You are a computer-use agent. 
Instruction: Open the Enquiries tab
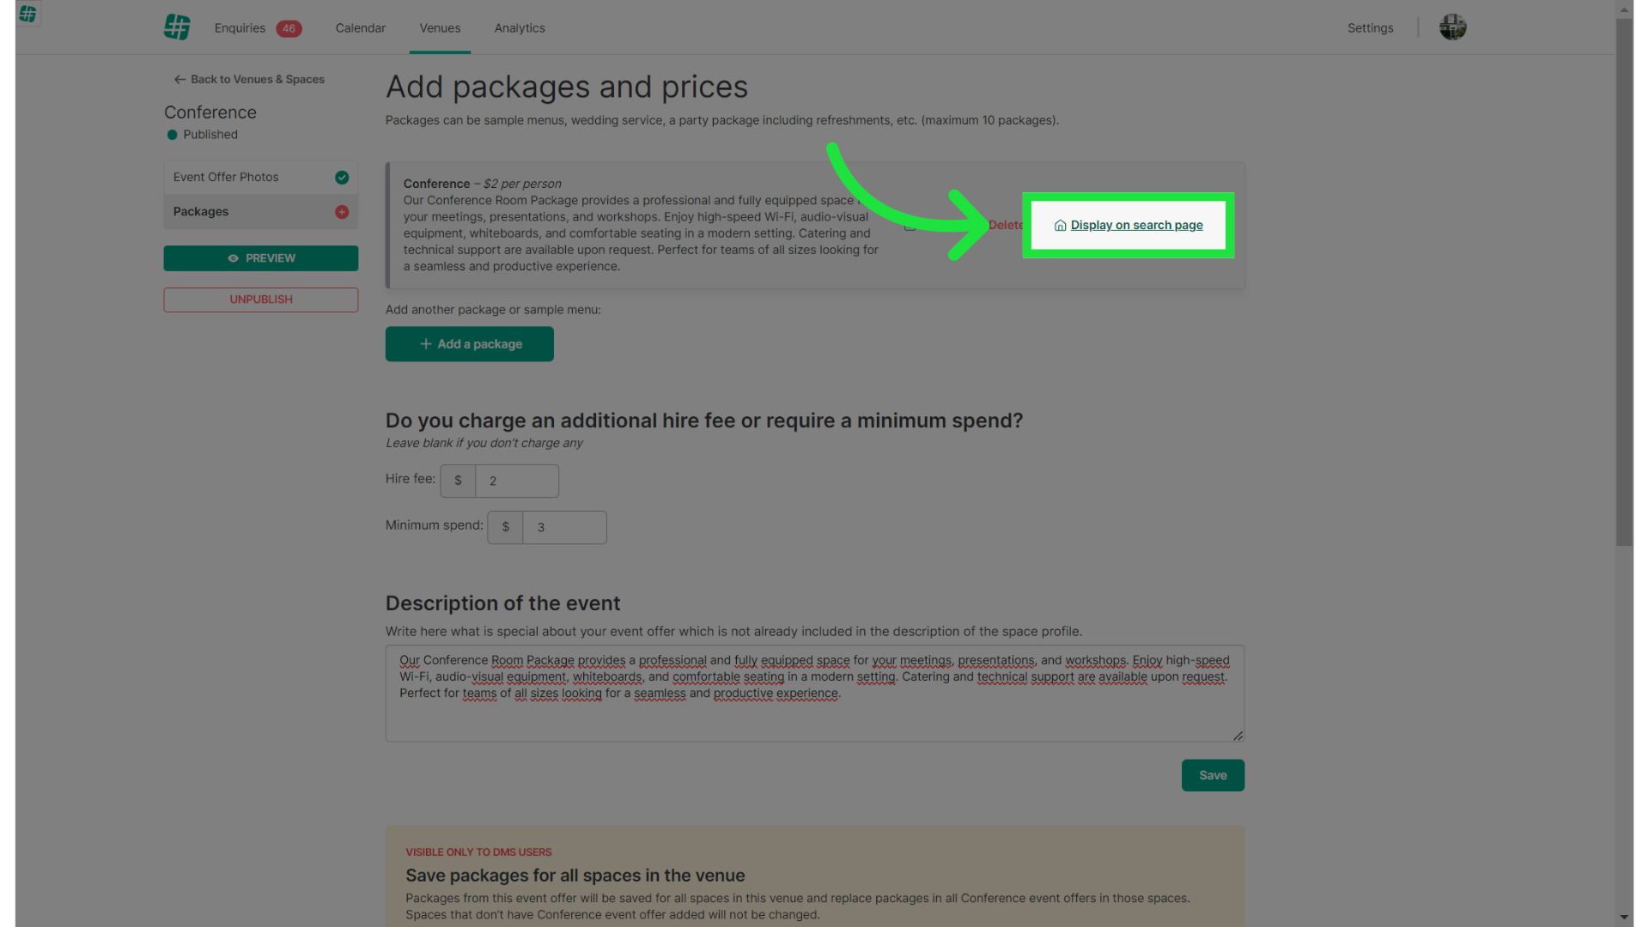[x=240, y=28]
